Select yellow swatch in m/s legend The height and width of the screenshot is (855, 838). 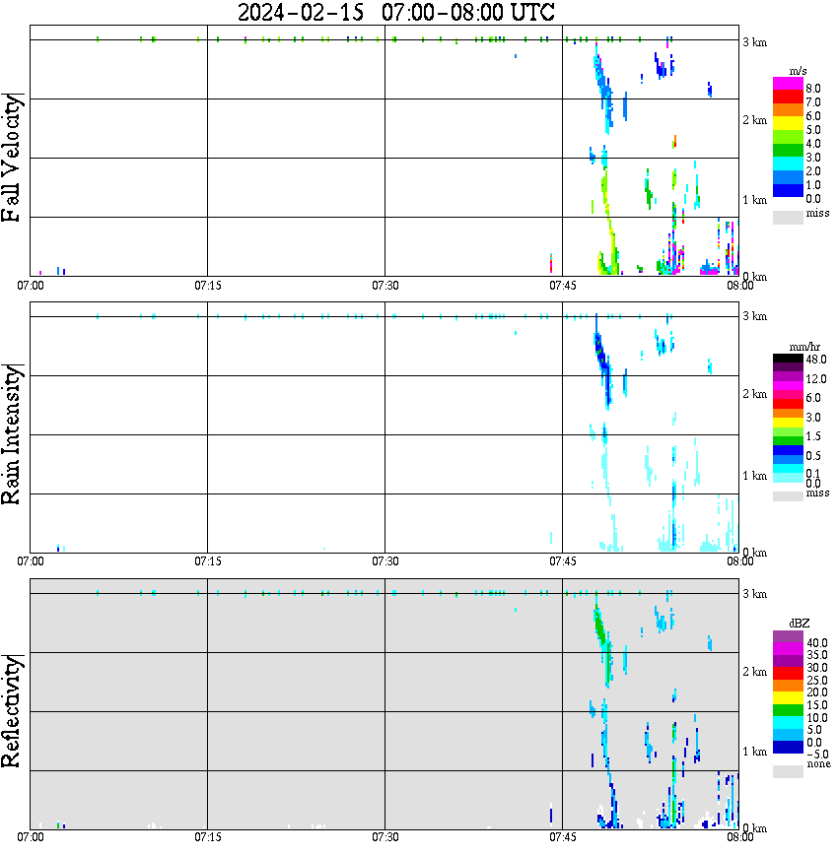coord(788,125)
